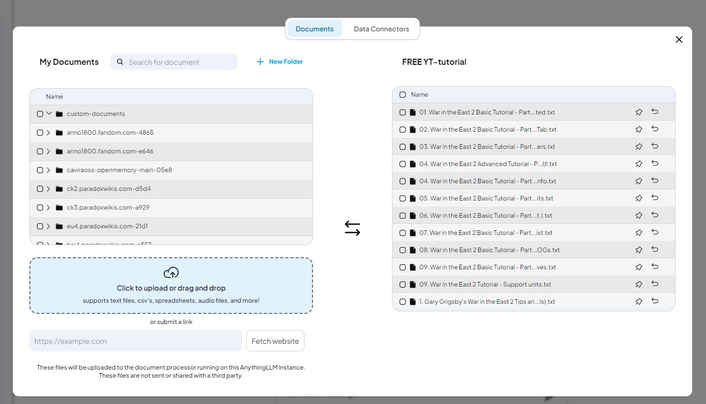
Task: Click the upload or drag and drop area
Action: point(171,286)
